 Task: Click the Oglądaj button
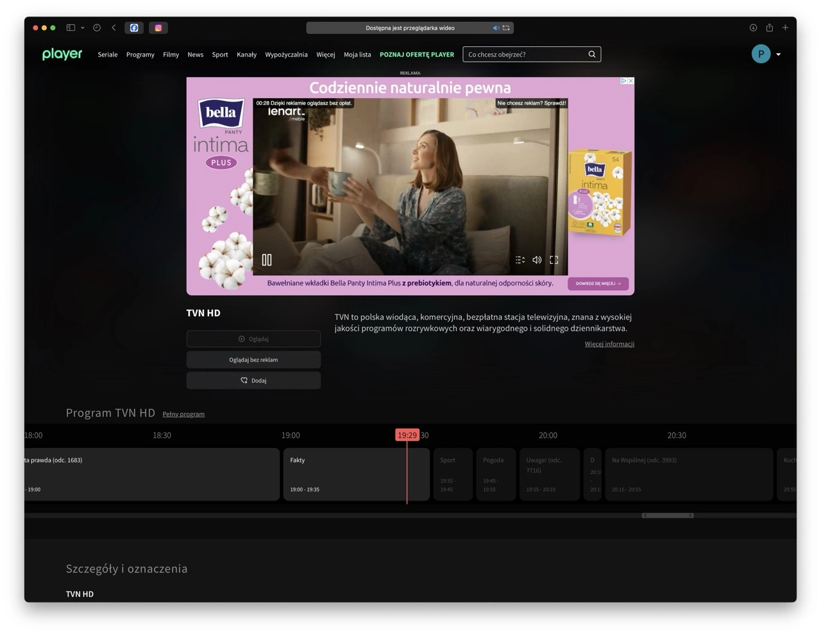[253, 339]
